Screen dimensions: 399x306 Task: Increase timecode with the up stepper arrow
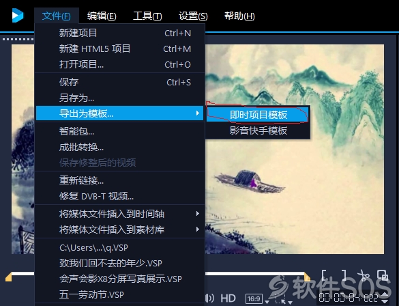(384, 295)
